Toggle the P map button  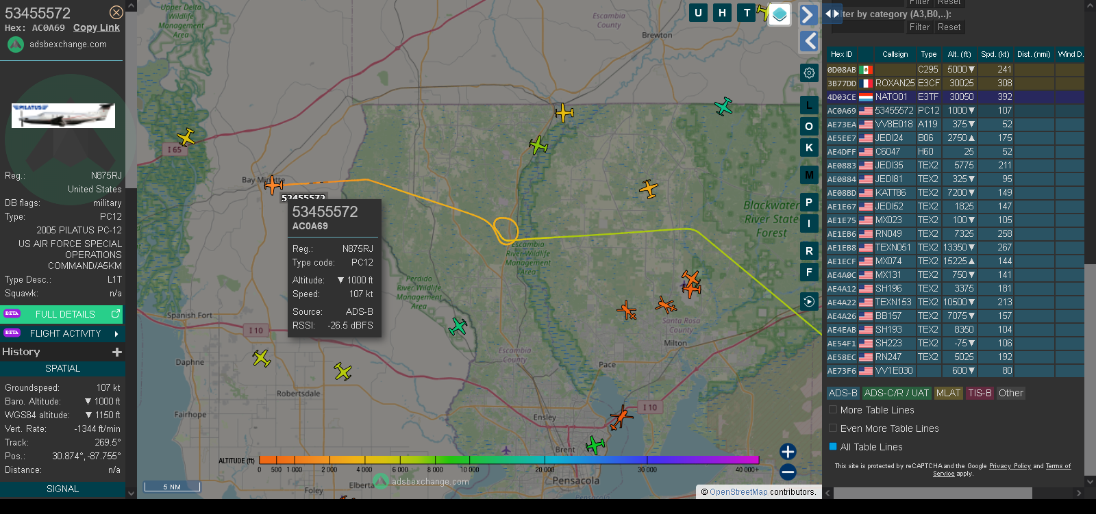(x=809, y=202)
